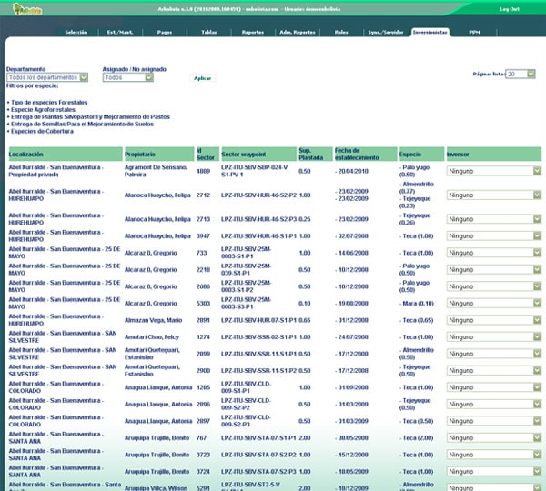The width and height of the screenshot is (546, 491).
Task: Click owner Almazan Vega, Mario
Action: point(153,320)
